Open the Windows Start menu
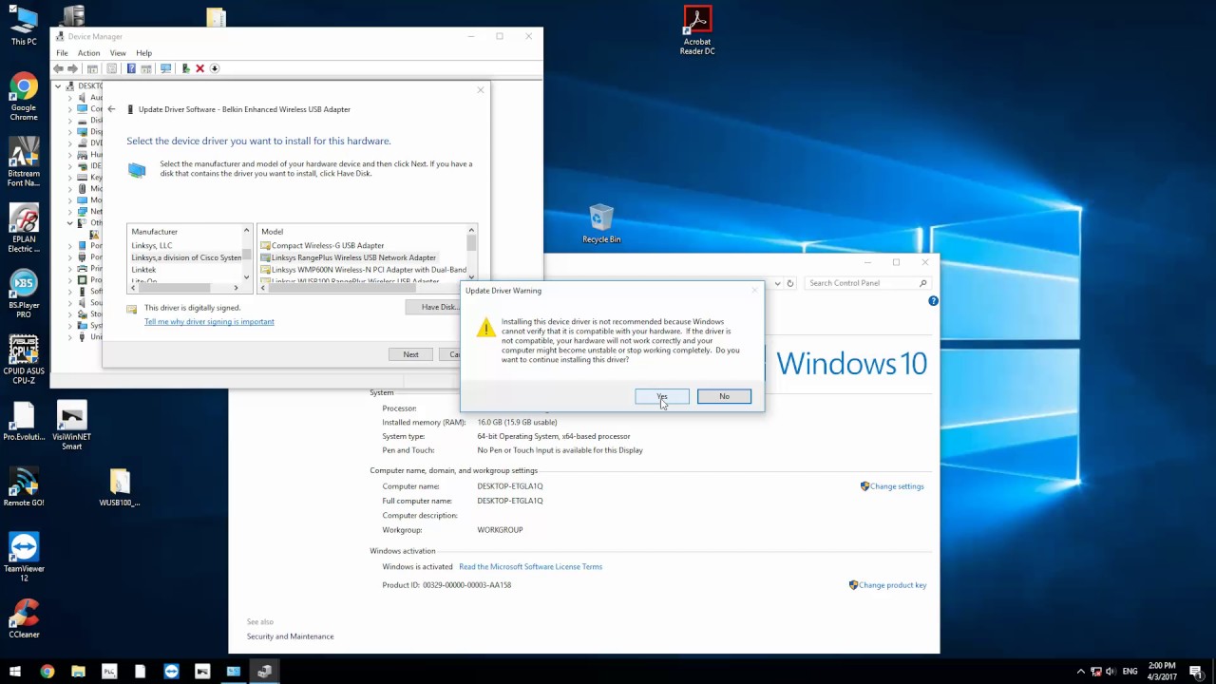This screenshot has width=1216, height=684. [15, 672]
